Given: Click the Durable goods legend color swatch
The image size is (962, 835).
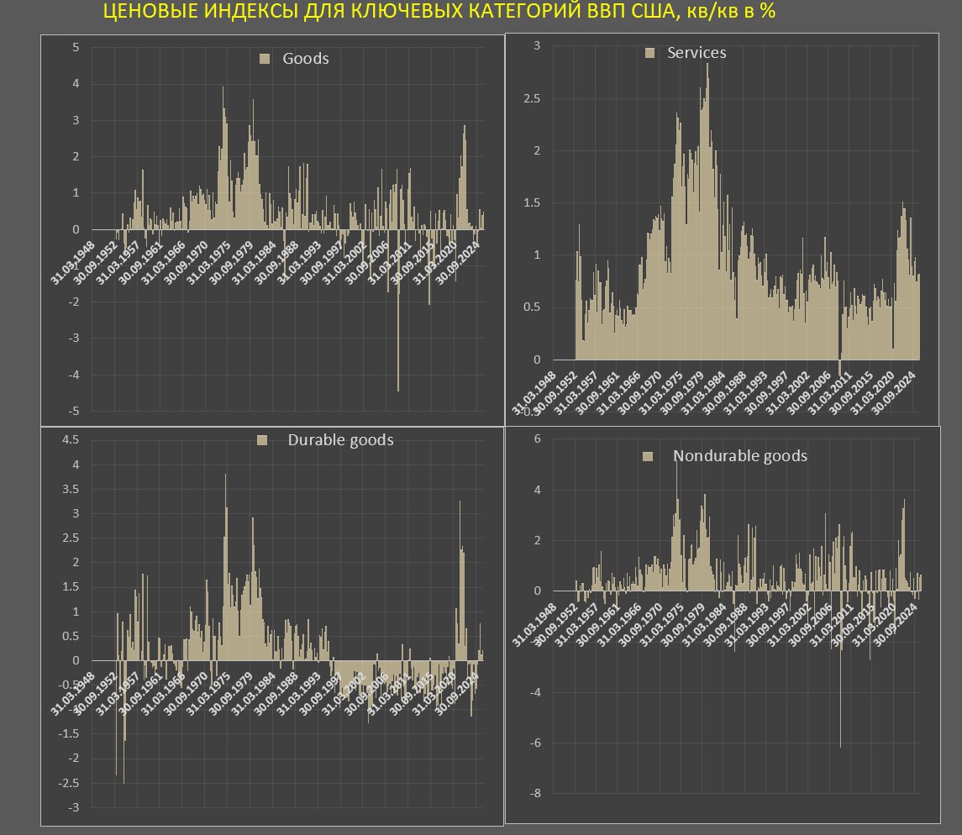Looking at the screenshot, I should click(262, 440).
